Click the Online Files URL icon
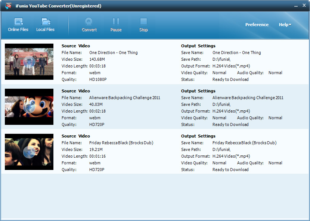Screen dimensions: 310x221 (18, 22)
